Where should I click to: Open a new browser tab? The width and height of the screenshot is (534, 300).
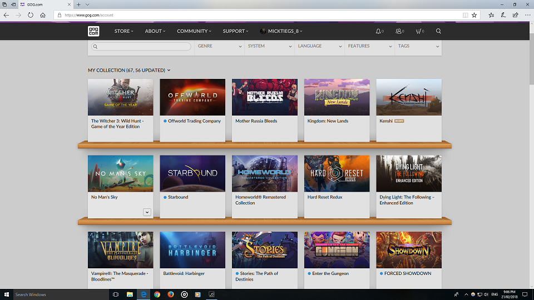click(78, 4)
